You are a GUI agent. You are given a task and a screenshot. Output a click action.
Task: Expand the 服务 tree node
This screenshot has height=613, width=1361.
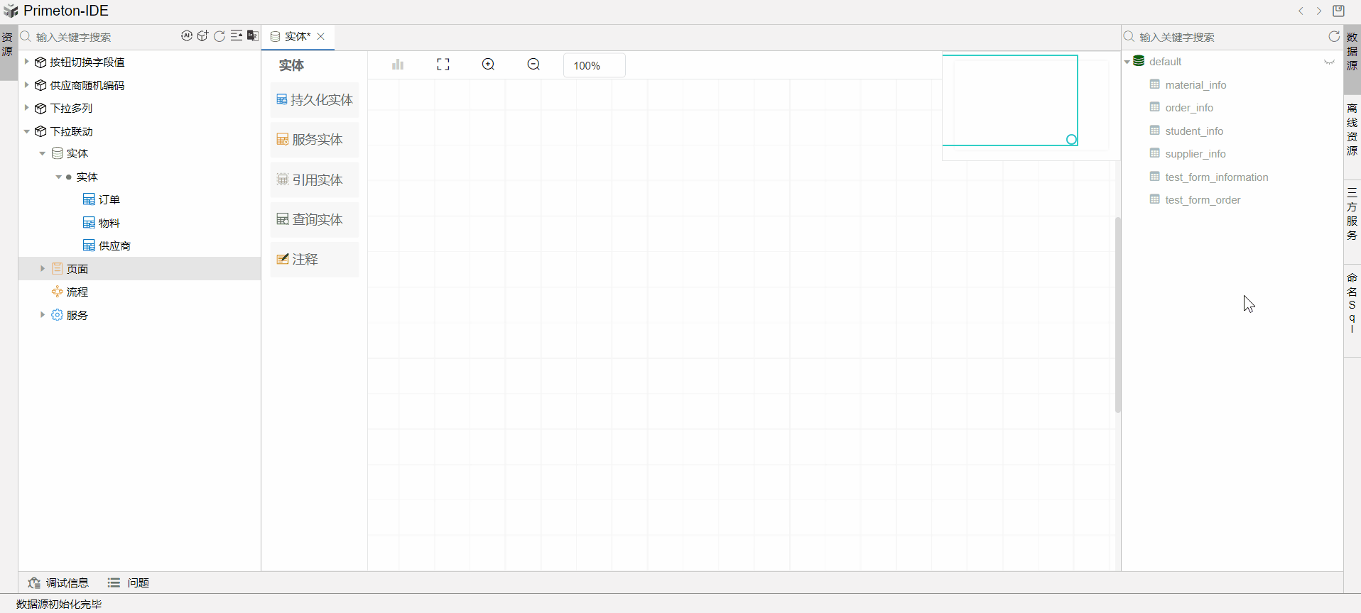[x=43, y=315]
